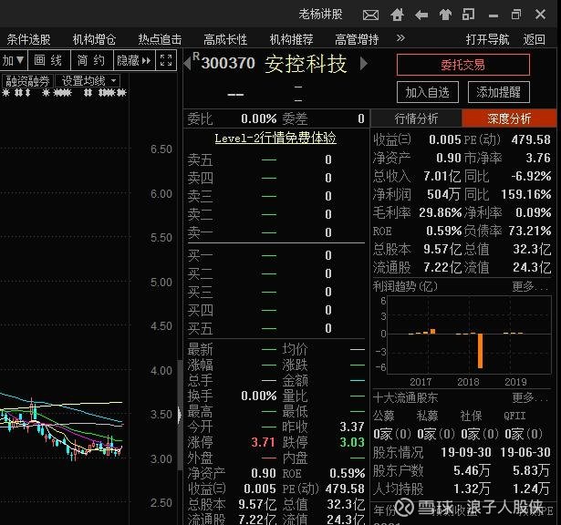The width and height of the screenshot is (561, 525).
Task: Open 条件选股 menu
Action: [28, 39]
